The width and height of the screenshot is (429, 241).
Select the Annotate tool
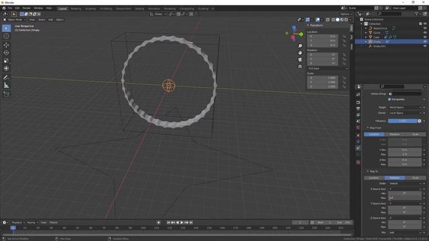[x=6, y=78]
